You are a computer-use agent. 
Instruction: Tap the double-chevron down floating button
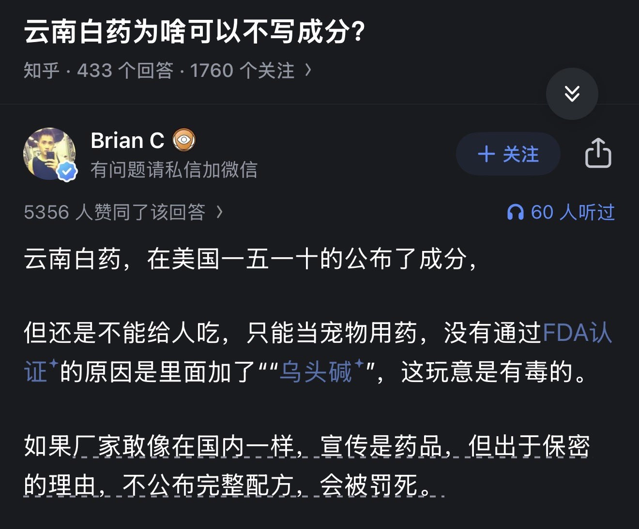pyautogui.click(x=572, y=94)
